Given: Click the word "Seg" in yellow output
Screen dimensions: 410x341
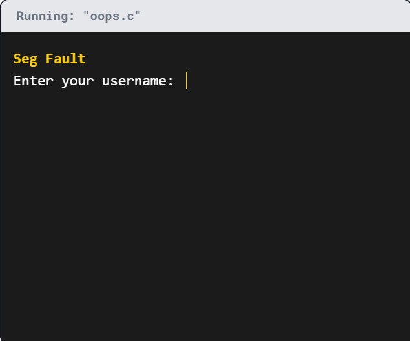Looking at the screenshot, I should [x=25, y=59].
